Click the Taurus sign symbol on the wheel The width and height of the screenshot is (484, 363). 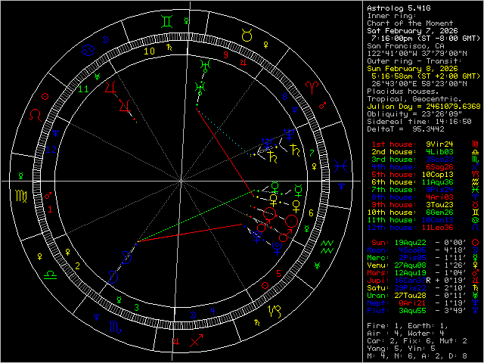[x=246, y=34]
